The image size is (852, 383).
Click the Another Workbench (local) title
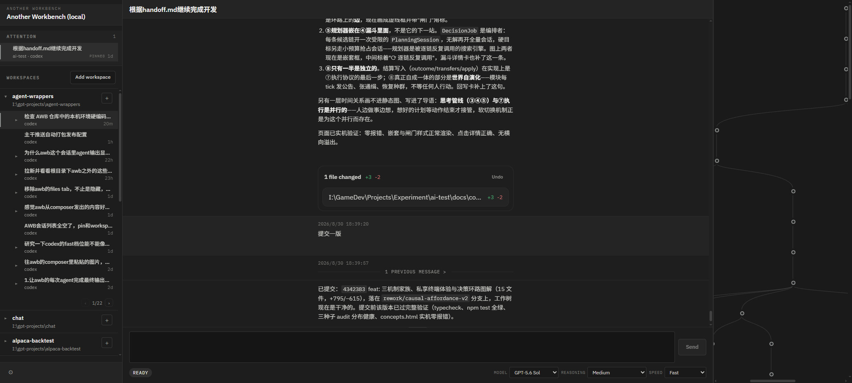coord(46,17)
